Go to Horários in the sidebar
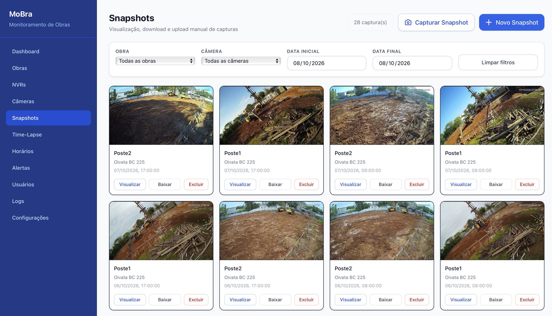 48,151
